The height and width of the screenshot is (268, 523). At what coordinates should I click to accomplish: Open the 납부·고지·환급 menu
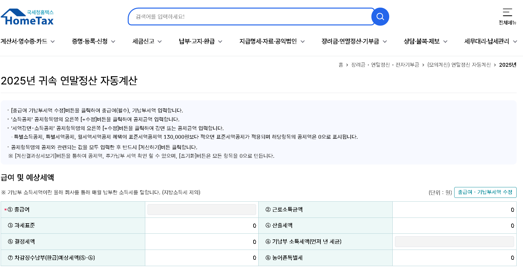[201, 41]
